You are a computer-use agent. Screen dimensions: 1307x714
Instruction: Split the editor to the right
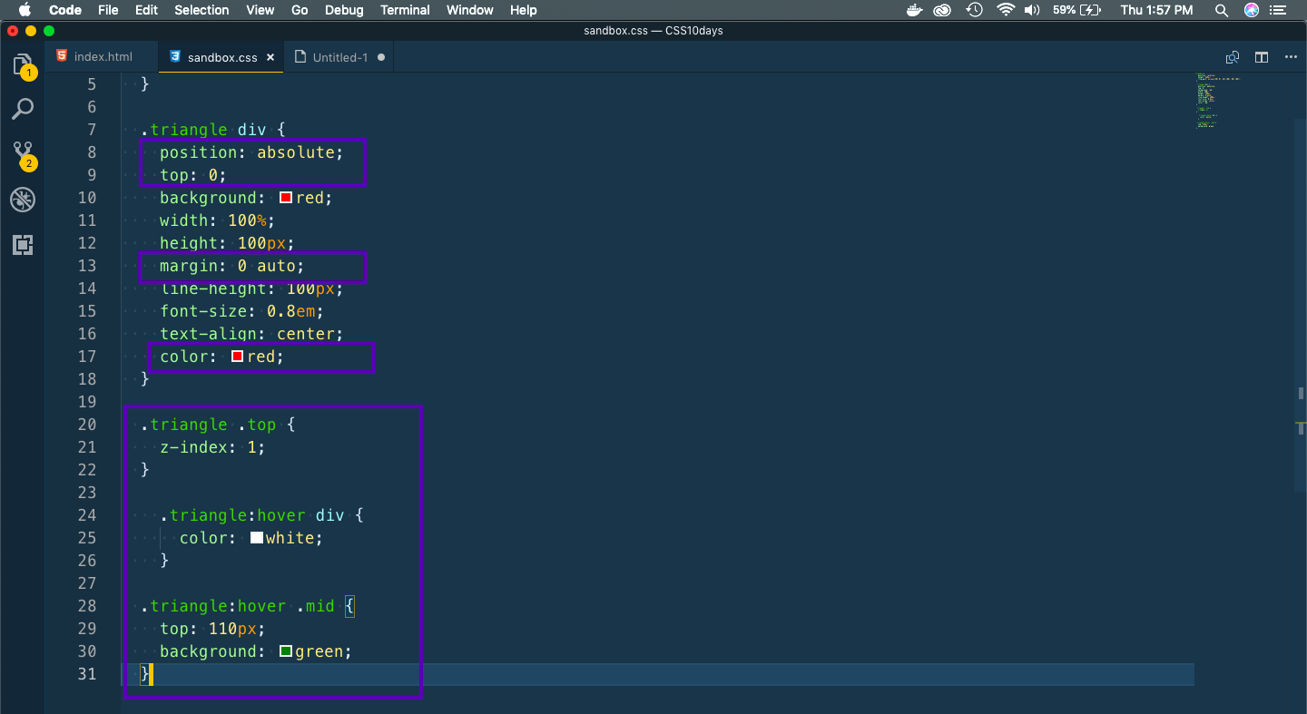tap(1262, 57)
